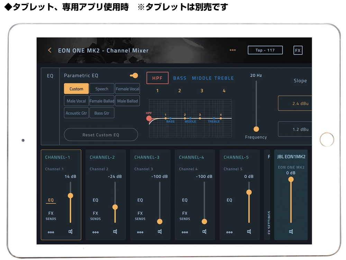Open Channel-5 three-dot more options

click(x=229, y=232)
